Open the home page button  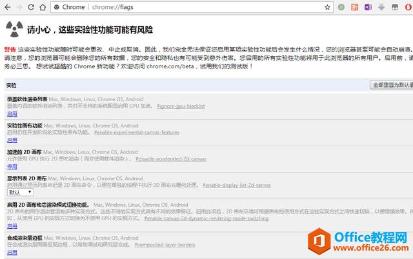[43, 7]
